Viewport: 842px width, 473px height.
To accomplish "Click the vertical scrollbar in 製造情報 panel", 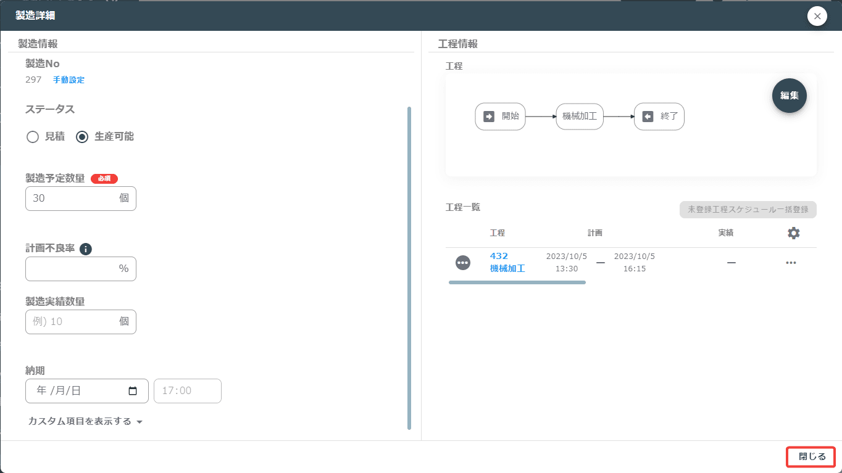I will click(409, 268).
